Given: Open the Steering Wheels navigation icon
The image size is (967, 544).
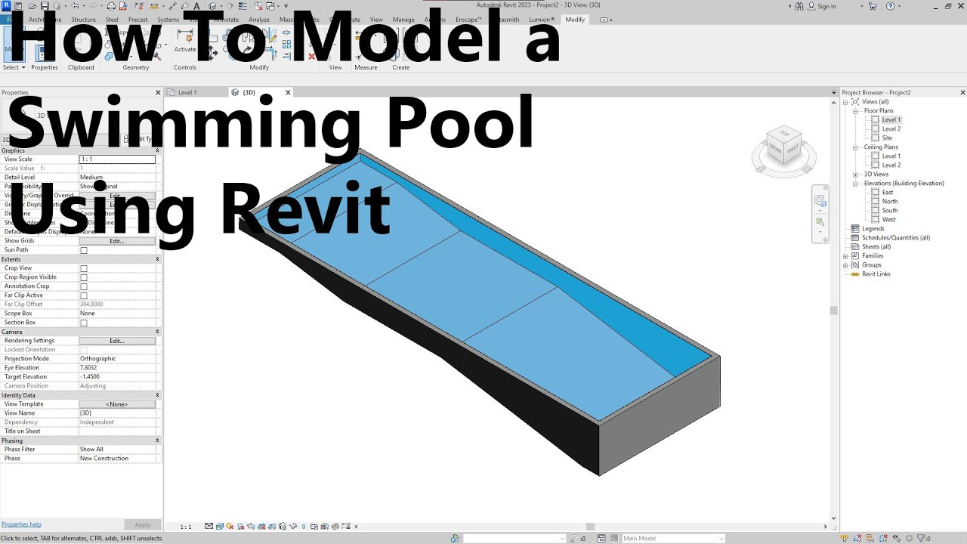Looking at the screenshot, I should 820,200.
